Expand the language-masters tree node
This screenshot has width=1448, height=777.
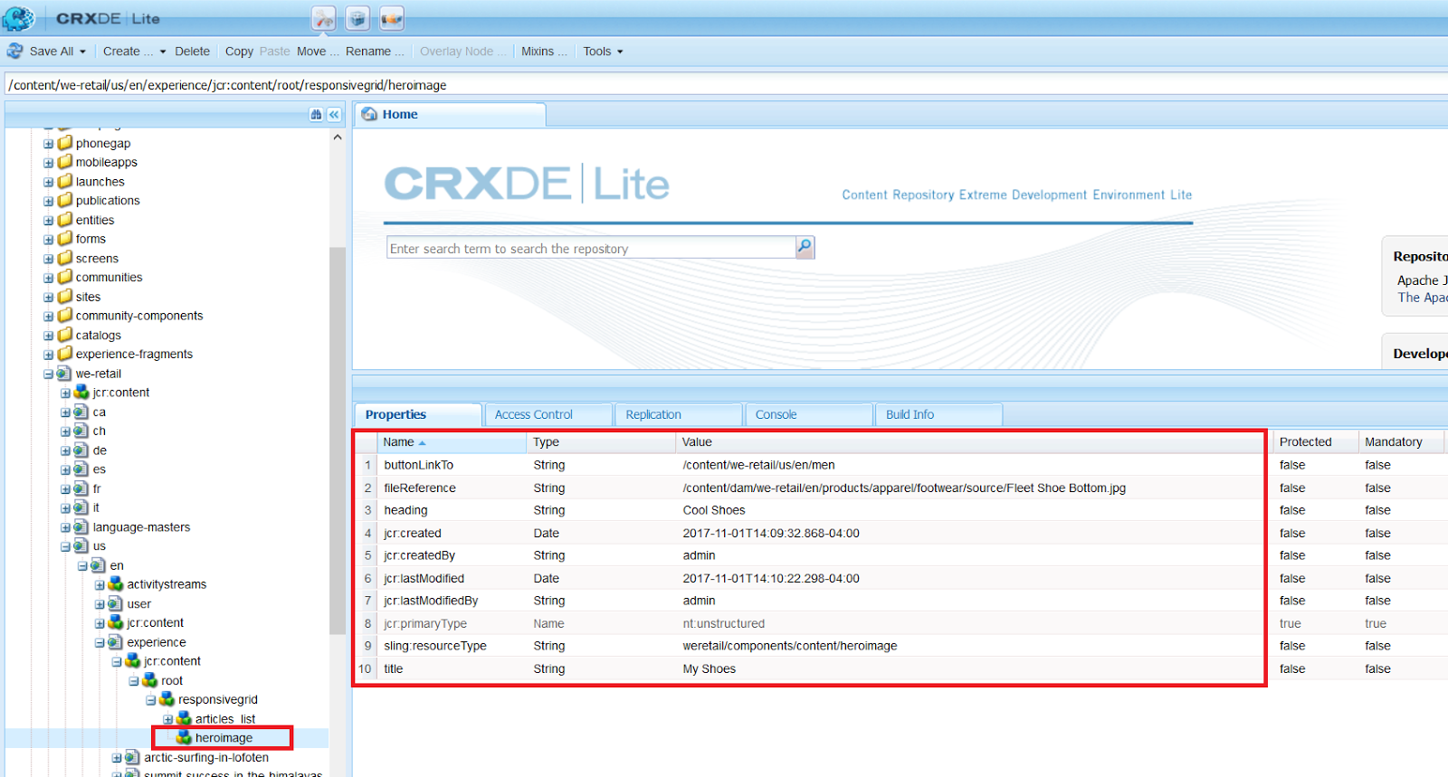tap(66, 527)
